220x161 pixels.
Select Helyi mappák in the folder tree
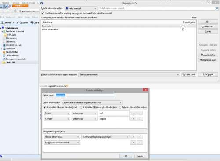(11, 28)
